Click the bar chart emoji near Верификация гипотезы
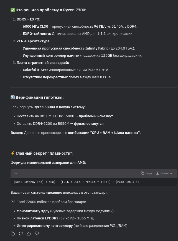 point(13,97)
